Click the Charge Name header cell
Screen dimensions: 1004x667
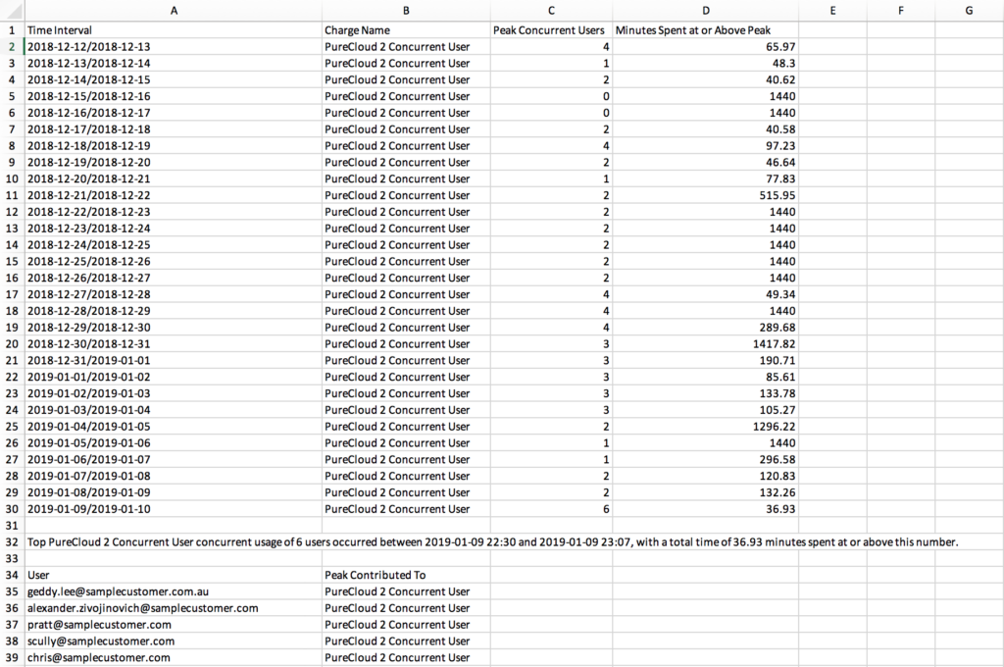click(406, 30)
